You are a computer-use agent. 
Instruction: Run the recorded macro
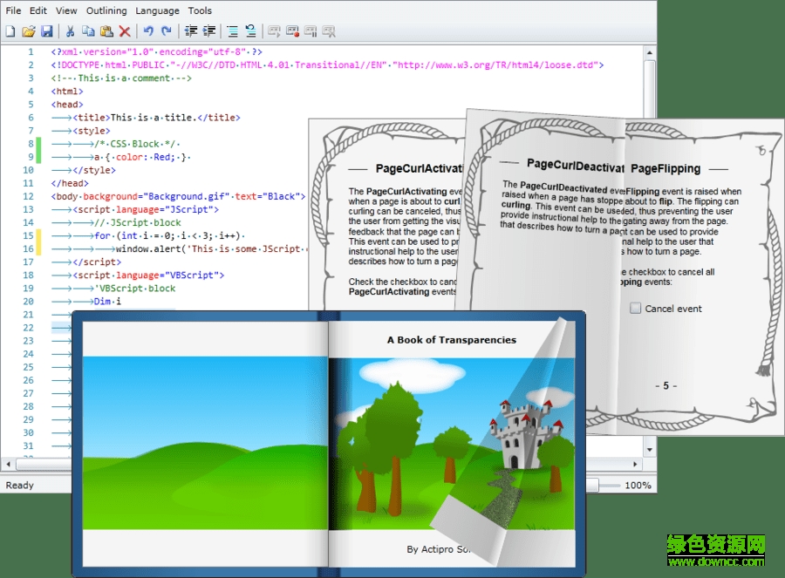coord(274,31)
